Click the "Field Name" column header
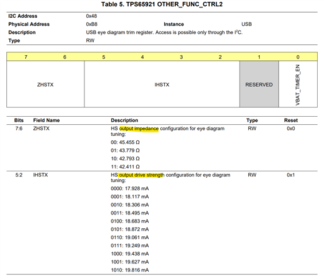 [x=47, y=120]
